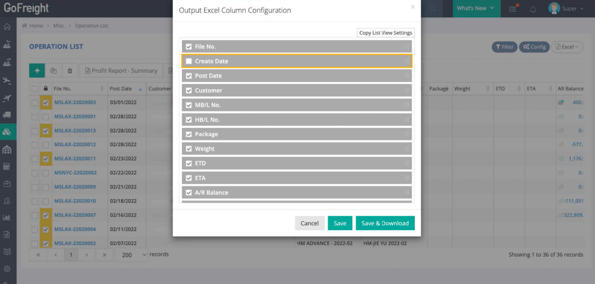Open the What's New dropdown
This screenshot has width=595, height=284.
click(x=475, y=8)
